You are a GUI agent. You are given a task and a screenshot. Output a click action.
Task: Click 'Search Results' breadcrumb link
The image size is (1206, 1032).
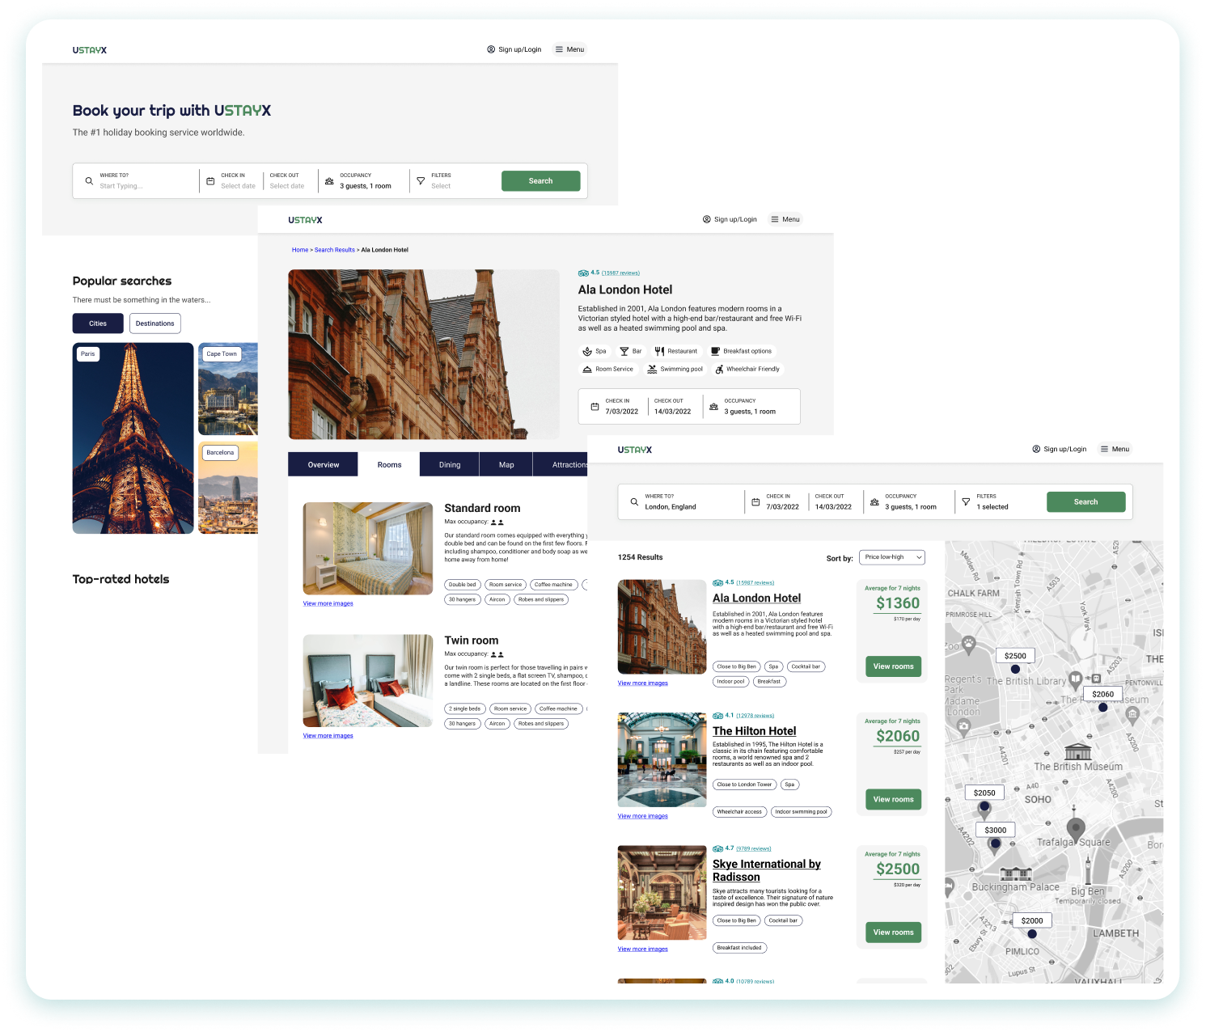click(335, 250)
